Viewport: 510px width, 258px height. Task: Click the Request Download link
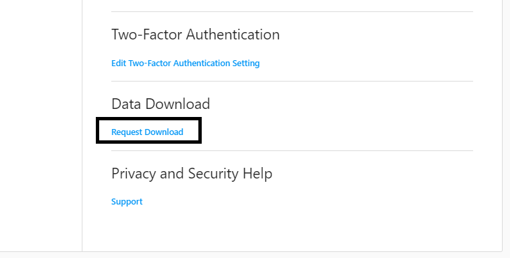click(147, 132)
